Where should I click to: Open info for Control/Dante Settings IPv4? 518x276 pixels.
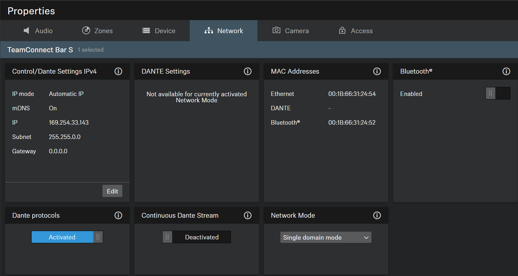click(118, 71)
